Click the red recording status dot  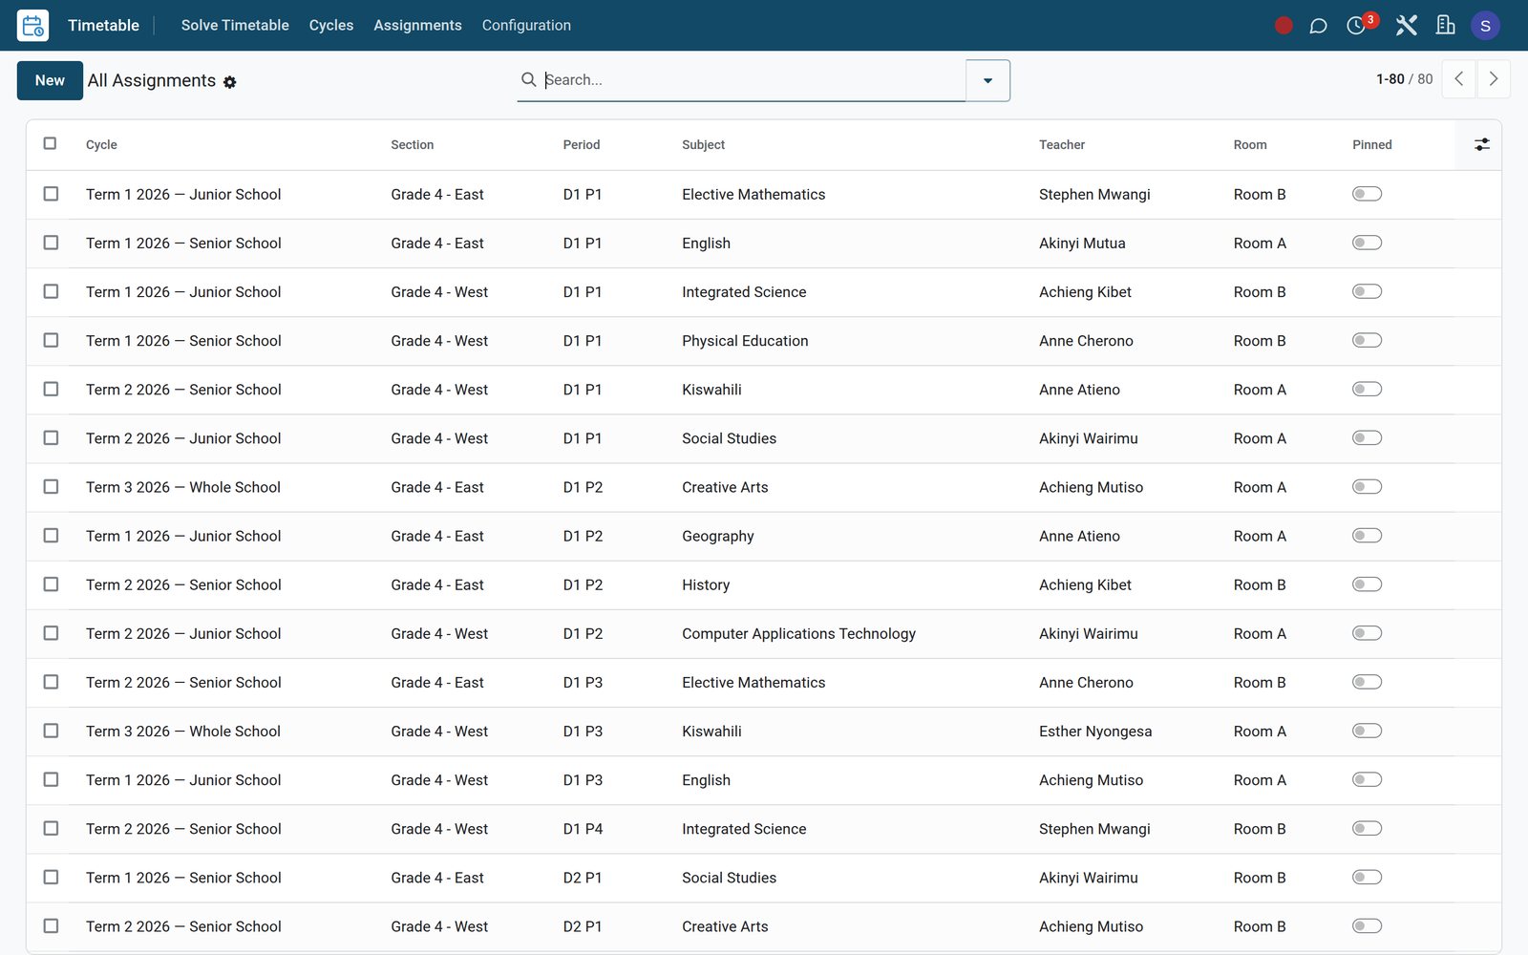click(1284, 26)
